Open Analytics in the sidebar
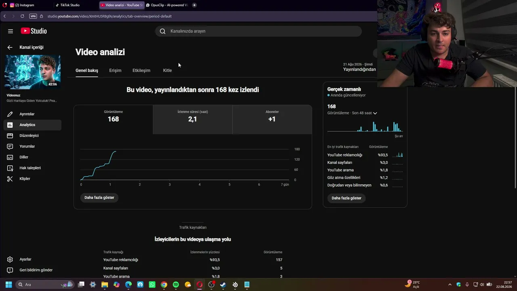 pos(32,125)
